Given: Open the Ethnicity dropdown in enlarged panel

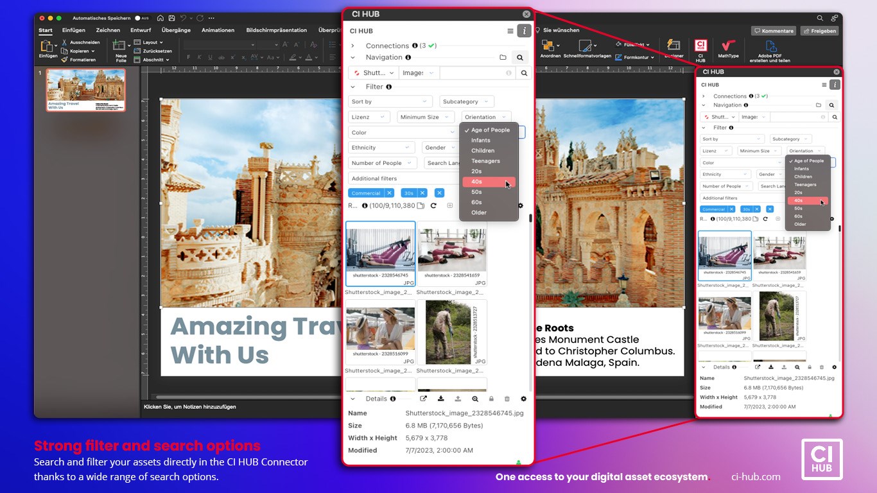Looking at the screenshot, I should coord(381,148).
